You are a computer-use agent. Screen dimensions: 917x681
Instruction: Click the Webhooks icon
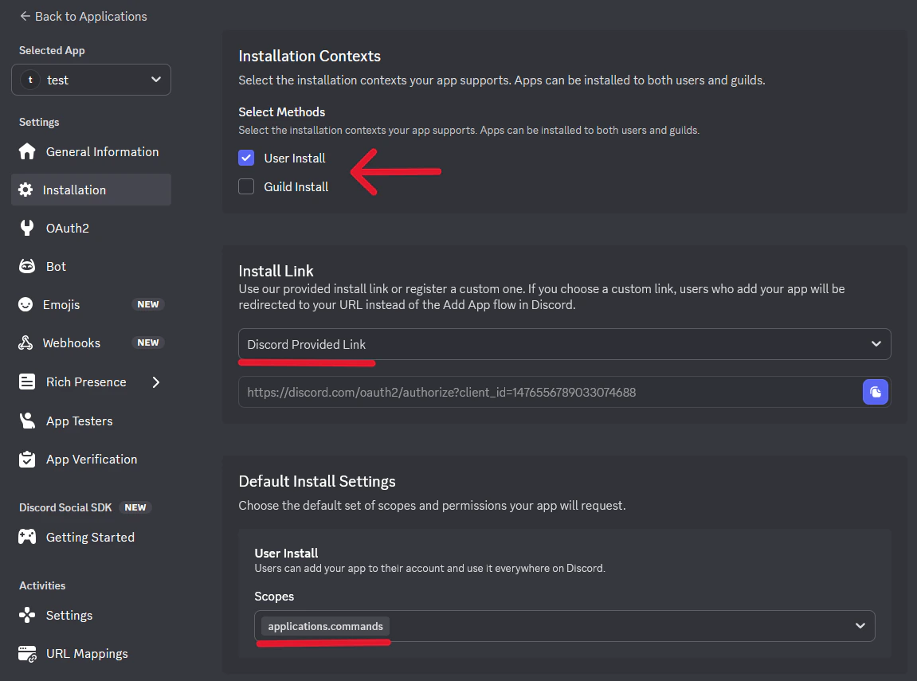tap(28, 342)
